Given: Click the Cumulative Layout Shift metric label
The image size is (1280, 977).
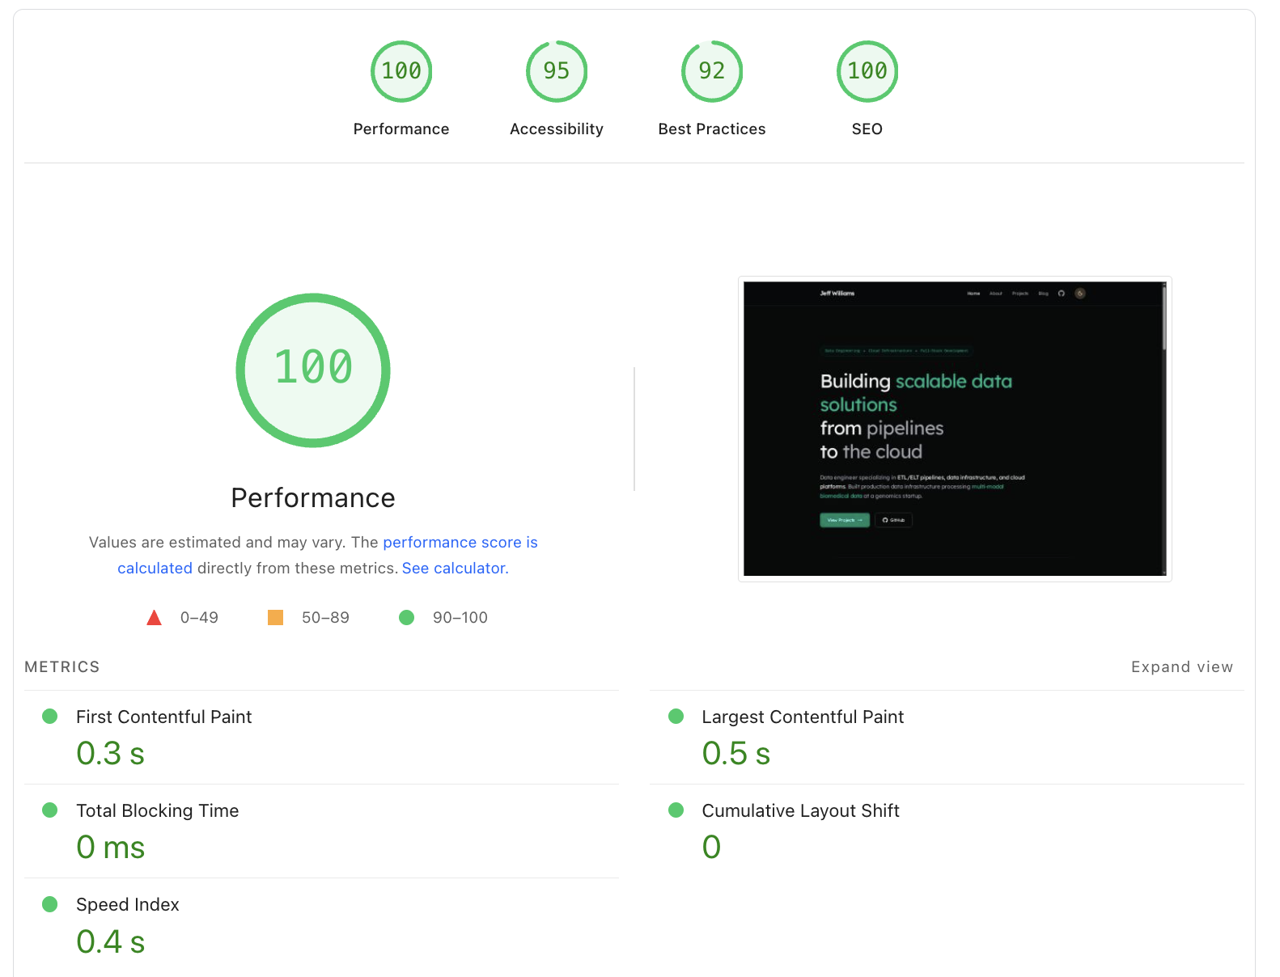Looking at the screenshot, I should click(800, 811).
